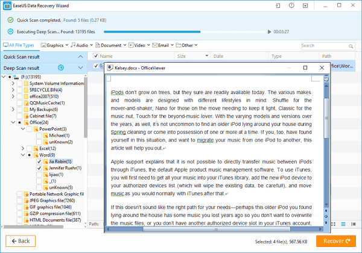
Task: Check the QQMusicCache(1) checkbox
Action: click(x=20, y=103)
